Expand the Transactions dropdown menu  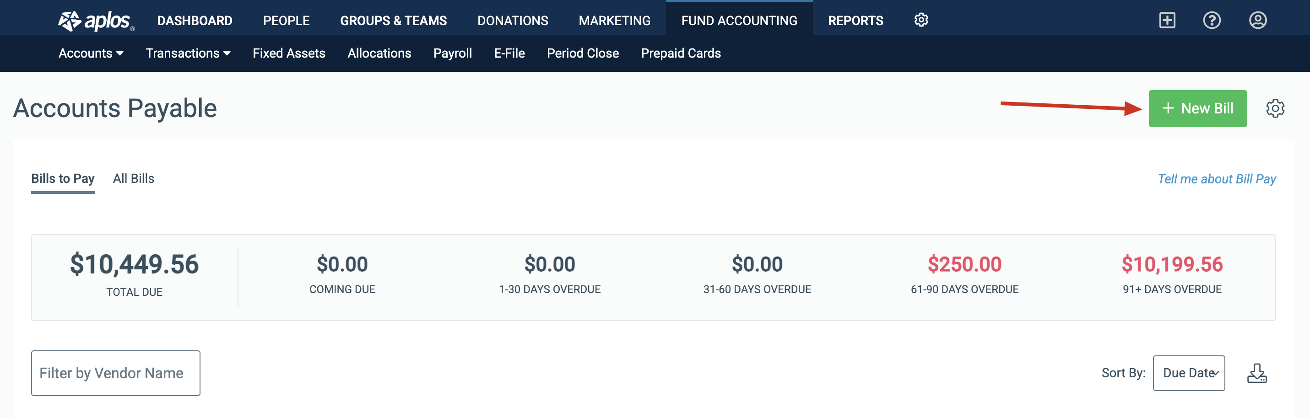coord(188,54)
